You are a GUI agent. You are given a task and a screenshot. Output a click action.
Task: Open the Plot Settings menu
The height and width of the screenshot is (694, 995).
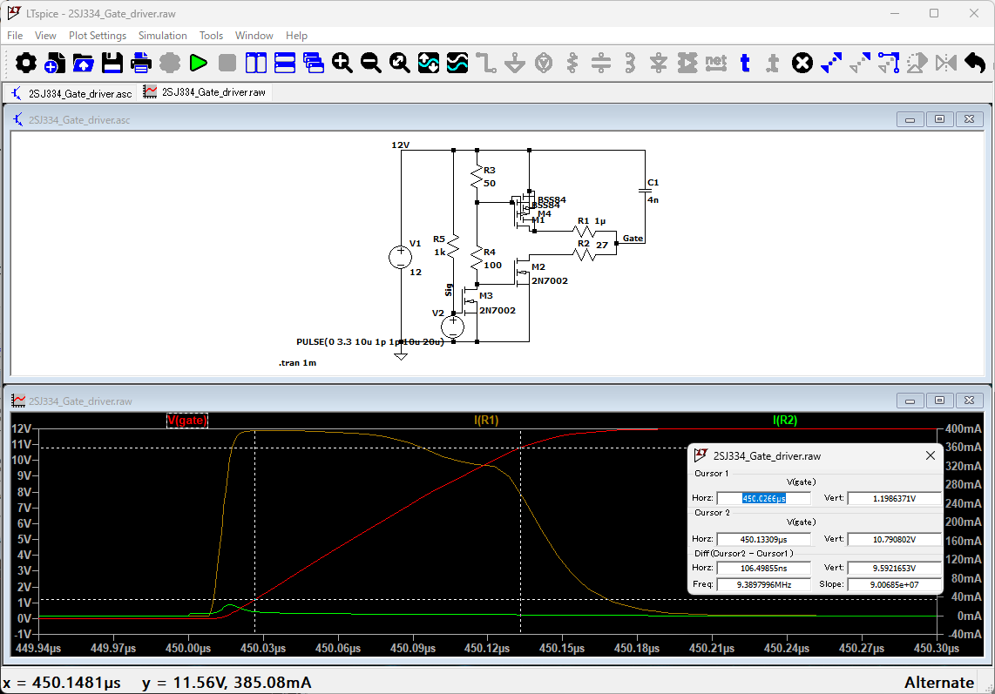[x=98, y=36]
